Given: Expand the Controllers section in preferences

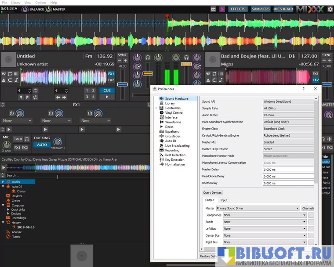Looking at the screenshot, I should tap(156, 108).
